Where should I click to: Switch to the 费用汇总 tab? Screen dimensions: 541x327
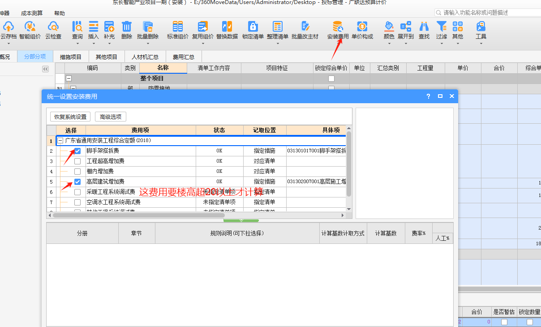pos(184,57)
